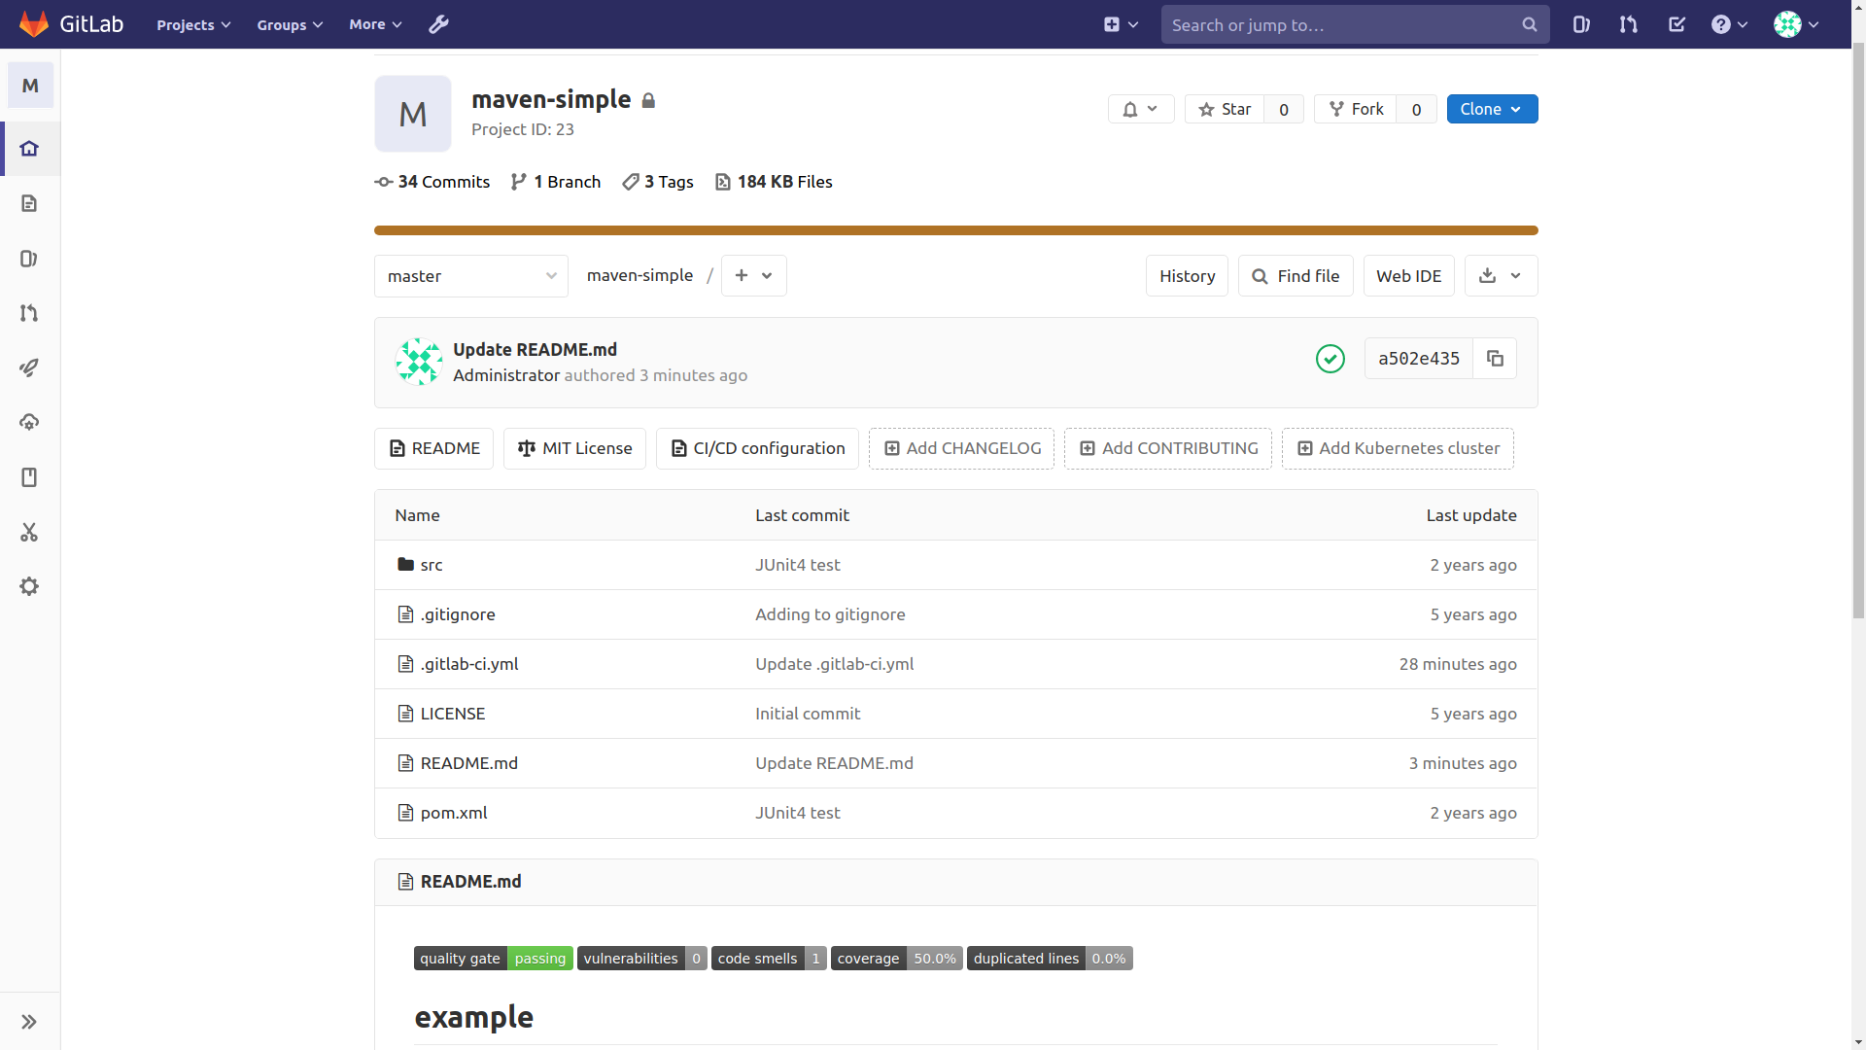Open Issues icon in left sidebar
The width and height of the screenshot is (1866, 1050).
(x=29, y=259)
